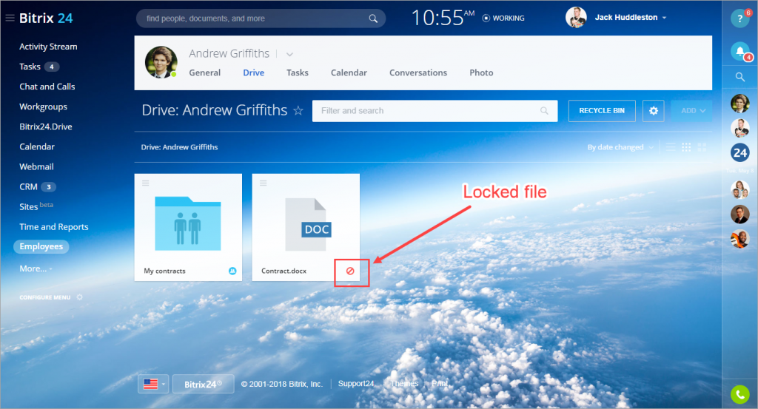The width and height of the screenshot is (758, 409).
Task: Click the Contract.docx file name
Action: click(x=284, y=271)
